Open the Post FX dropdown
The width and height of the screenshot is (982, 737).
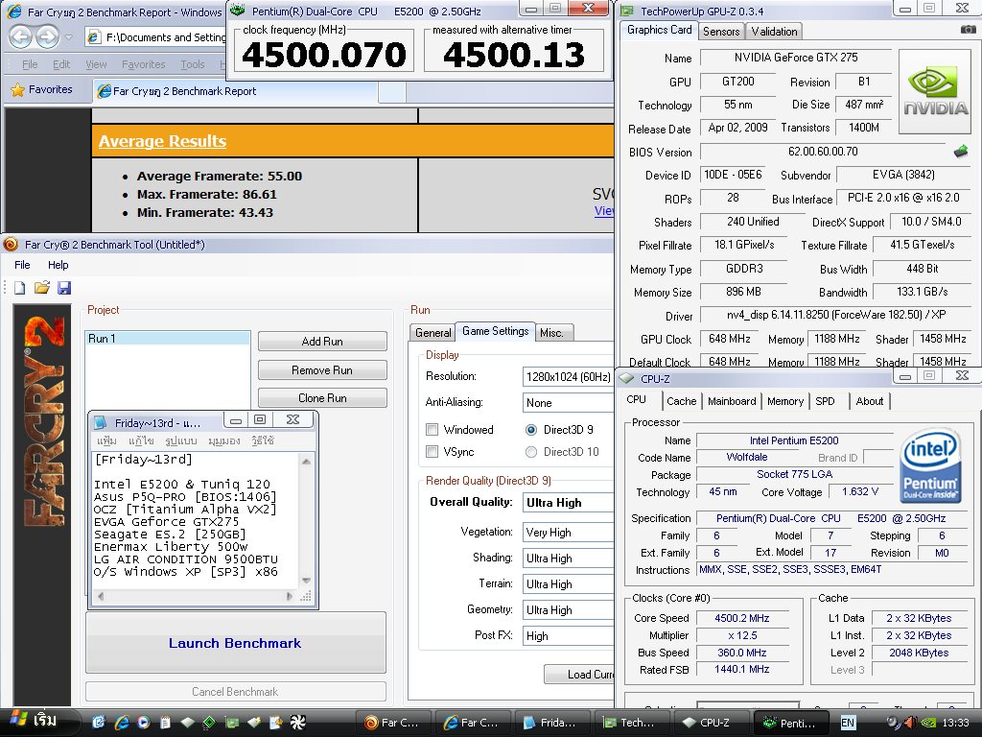point(568,635)
